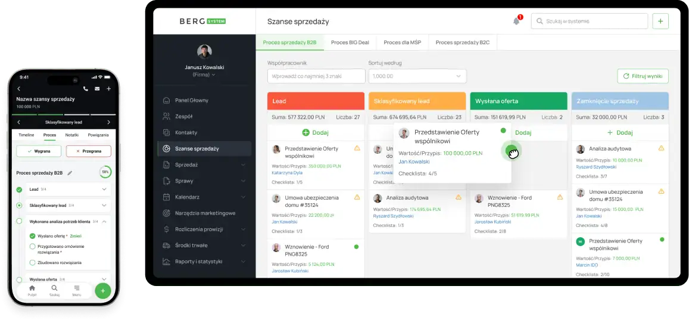Viewport: 689px width, 320px height.
Task: Click the warning icon on the Wznowienie - Ford card by Jarosław Kubiński 51 619,99
Action: [x=560, y=197]
